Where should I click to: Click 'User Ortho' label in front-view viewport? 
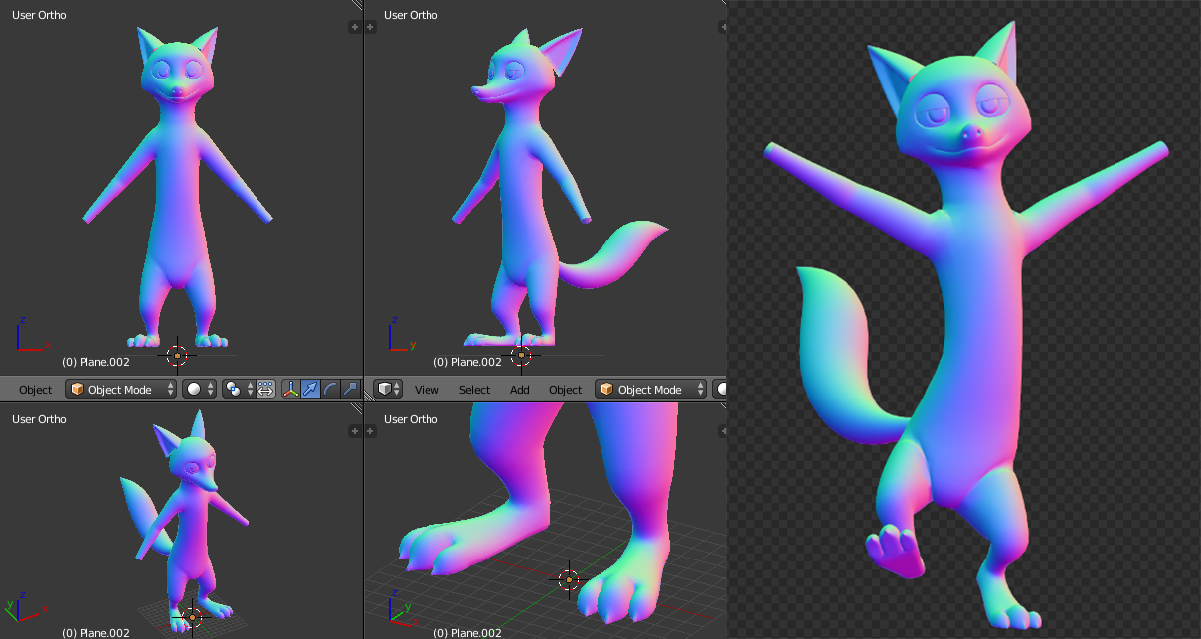pyautogui.click(x=39, y=15)
